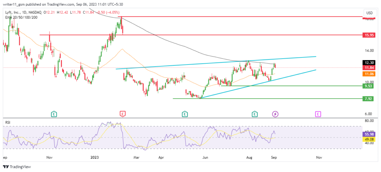Click the 7.92 green support label

pos(368,99)
